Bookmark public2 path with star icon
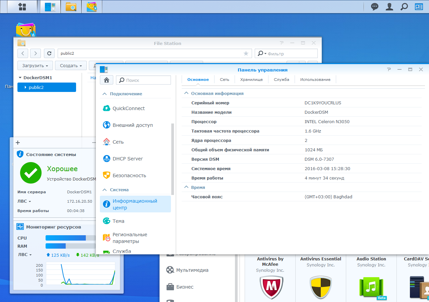 246,53
